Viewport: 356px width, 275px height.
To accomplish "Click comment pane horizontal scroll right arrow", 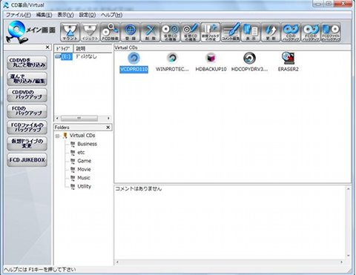I will click(342, 262).
